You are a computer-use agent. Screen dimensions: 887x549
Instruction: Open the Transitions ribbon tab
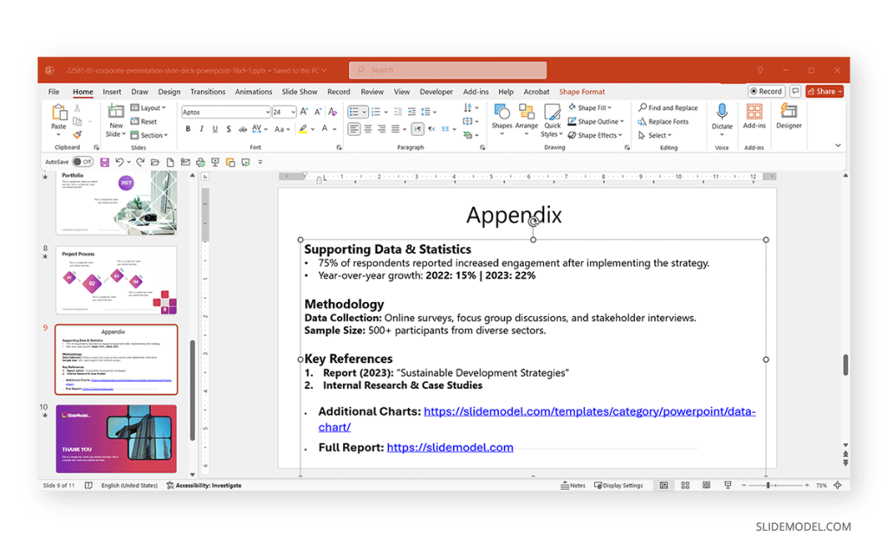pyautogui.click(x=208, y=92)
